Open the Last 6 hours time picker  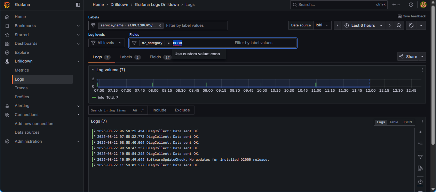363,25
